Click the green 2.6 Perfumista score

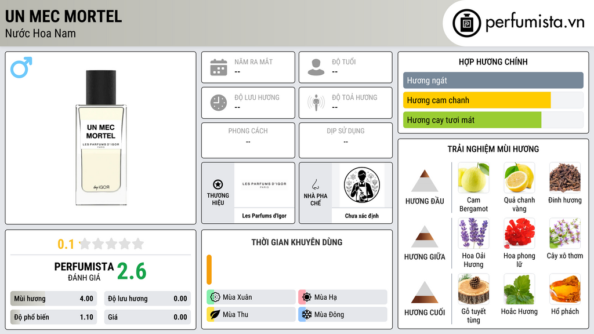tap(132, 271)
